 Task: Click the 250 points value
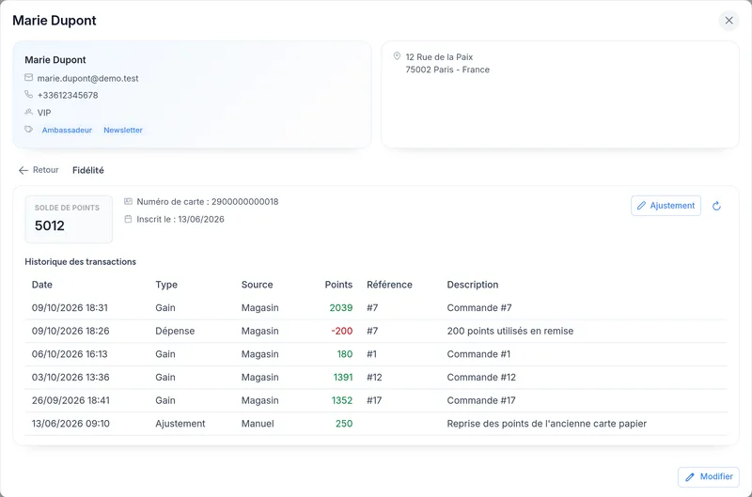click(344, 424)
